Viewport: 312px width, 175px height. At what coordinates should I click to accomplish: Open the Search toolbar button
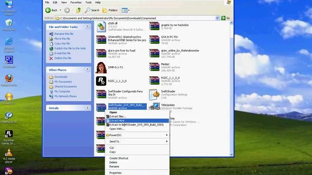coord(92,10)
